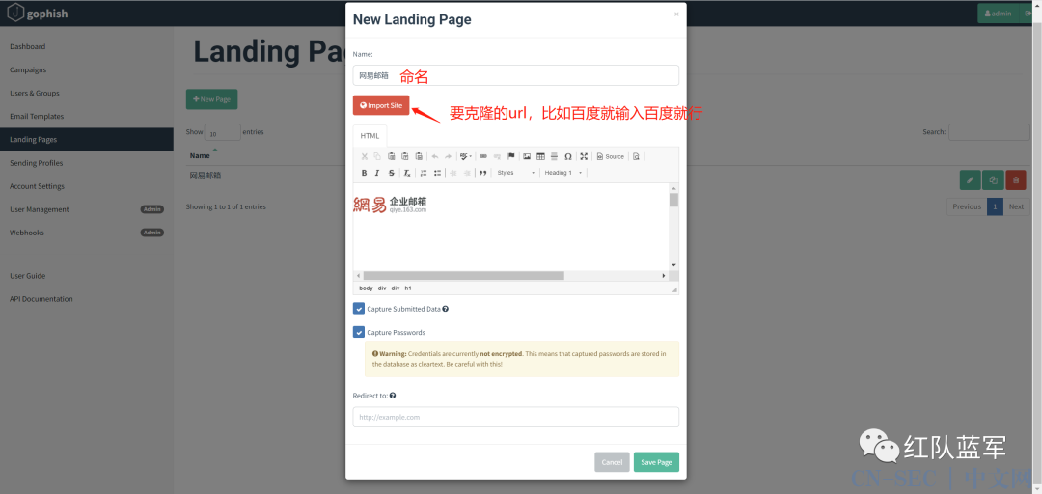Click red delete trash button for 网易邮箱
Viewport: 1042px width, 494px height.
click(x=1015, y=180)
